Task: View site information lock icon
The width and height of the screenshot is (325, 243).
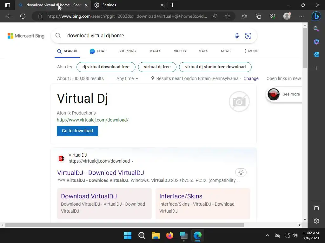Action: coord(40,16)
